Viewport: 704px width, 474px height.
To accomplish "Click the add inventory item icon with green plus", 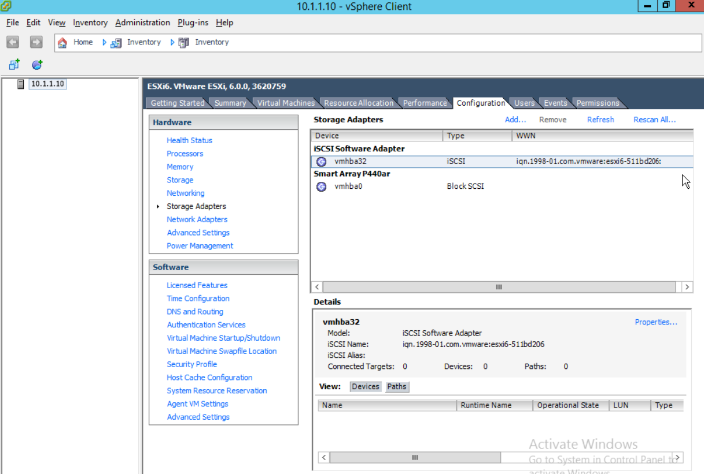I will click(13, 64).
